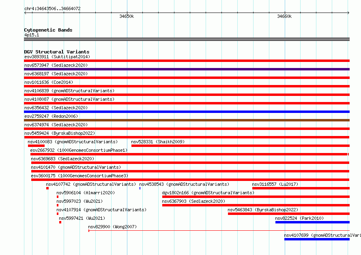Click the nsv4538543 (gnomADStructuralVariants) label
Viewport: 361px width, 255px height.
pyautogui.click(x=184, y=184)
